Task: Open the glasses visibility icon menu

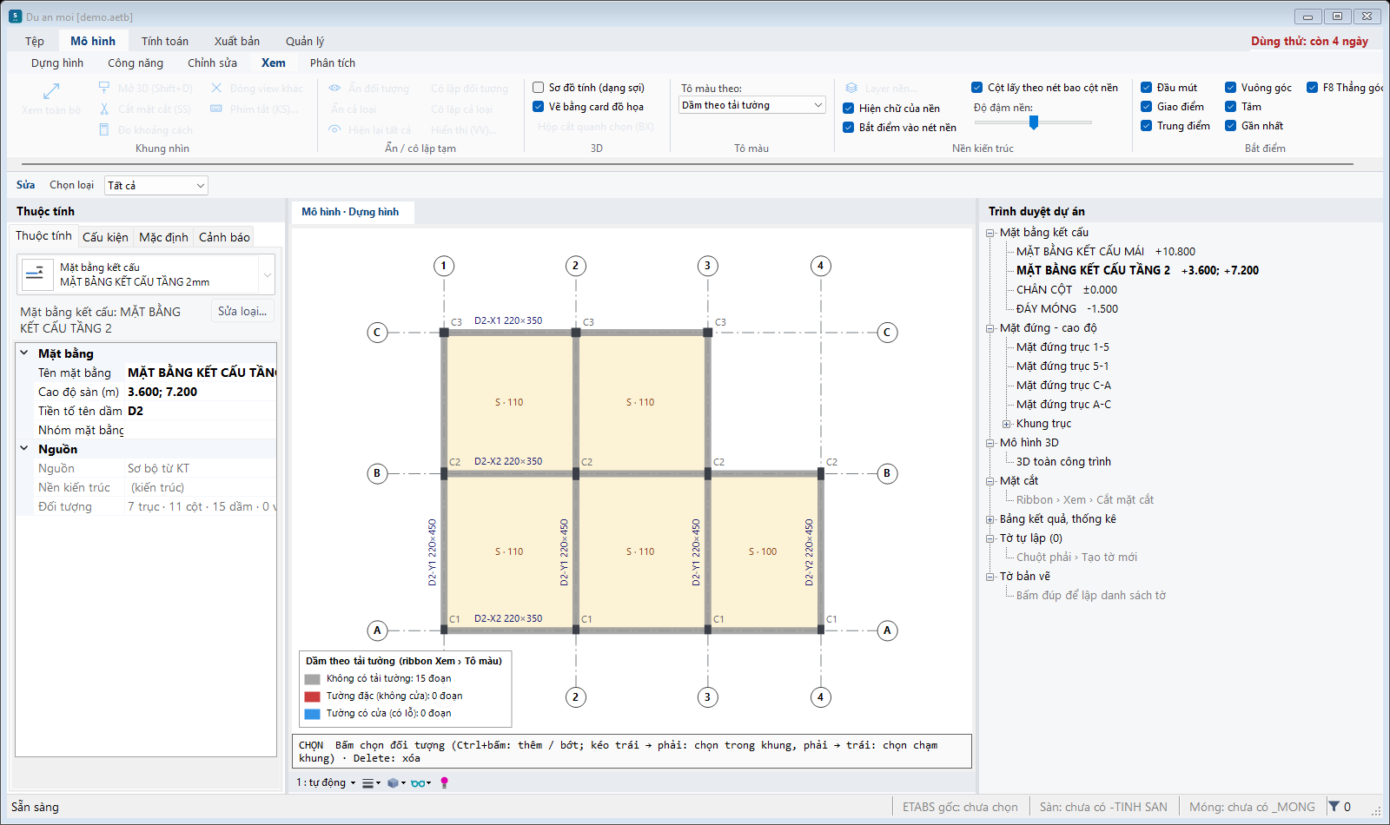Action: pos(421,782)
